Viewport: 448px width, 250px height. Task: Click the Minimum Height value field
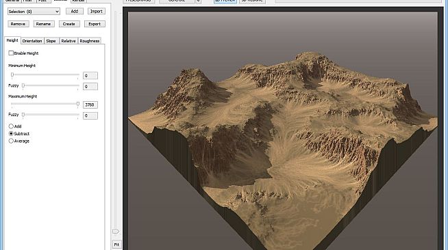pyautogui.click(x=90, y=75)
